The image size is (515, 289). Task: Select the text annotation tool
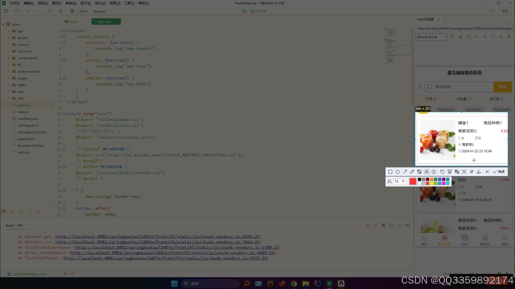[x=427, y=172]
